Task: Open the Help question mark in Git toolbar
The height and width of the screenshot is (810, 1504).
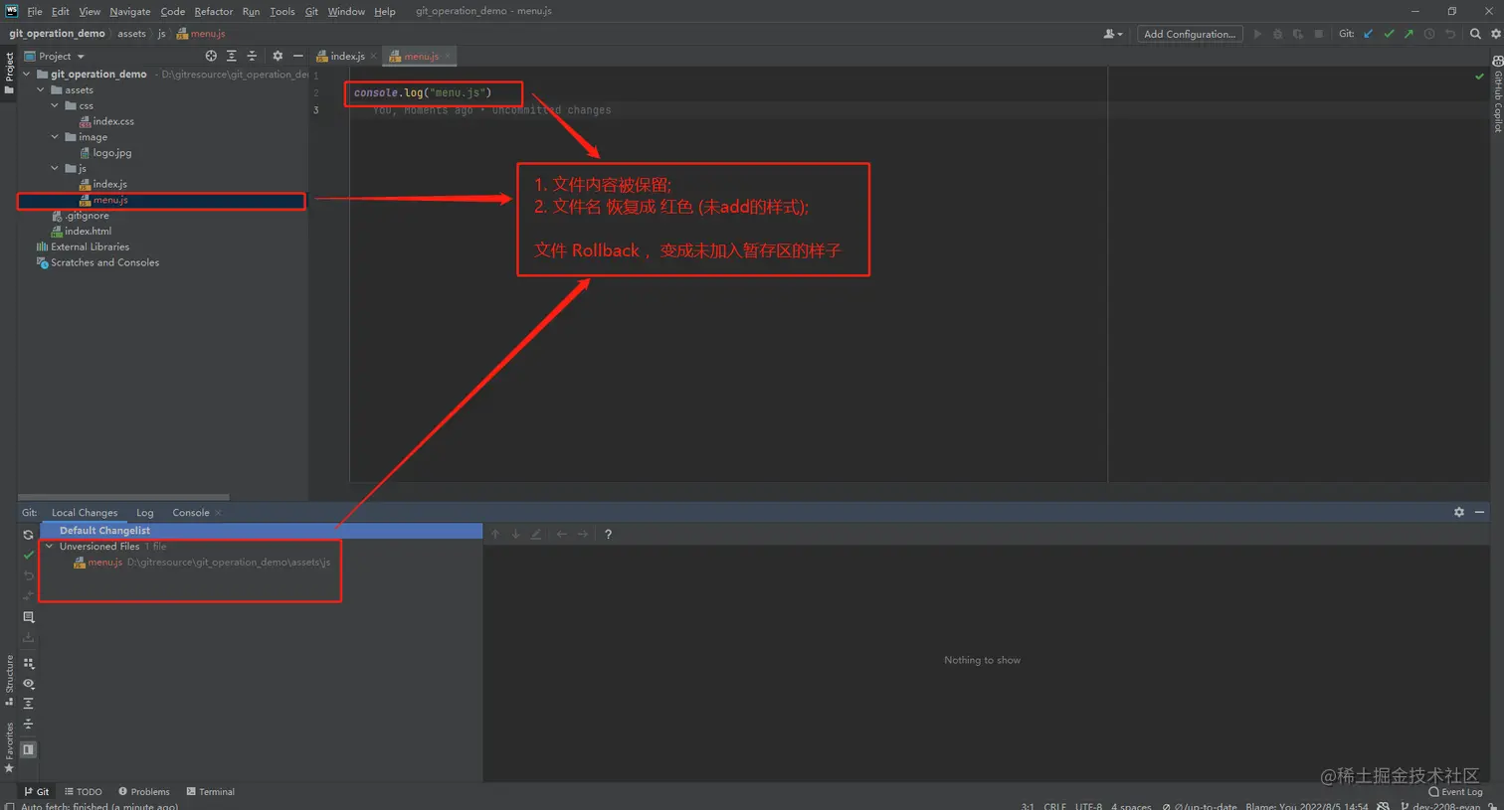Action: tap(608, 534)
